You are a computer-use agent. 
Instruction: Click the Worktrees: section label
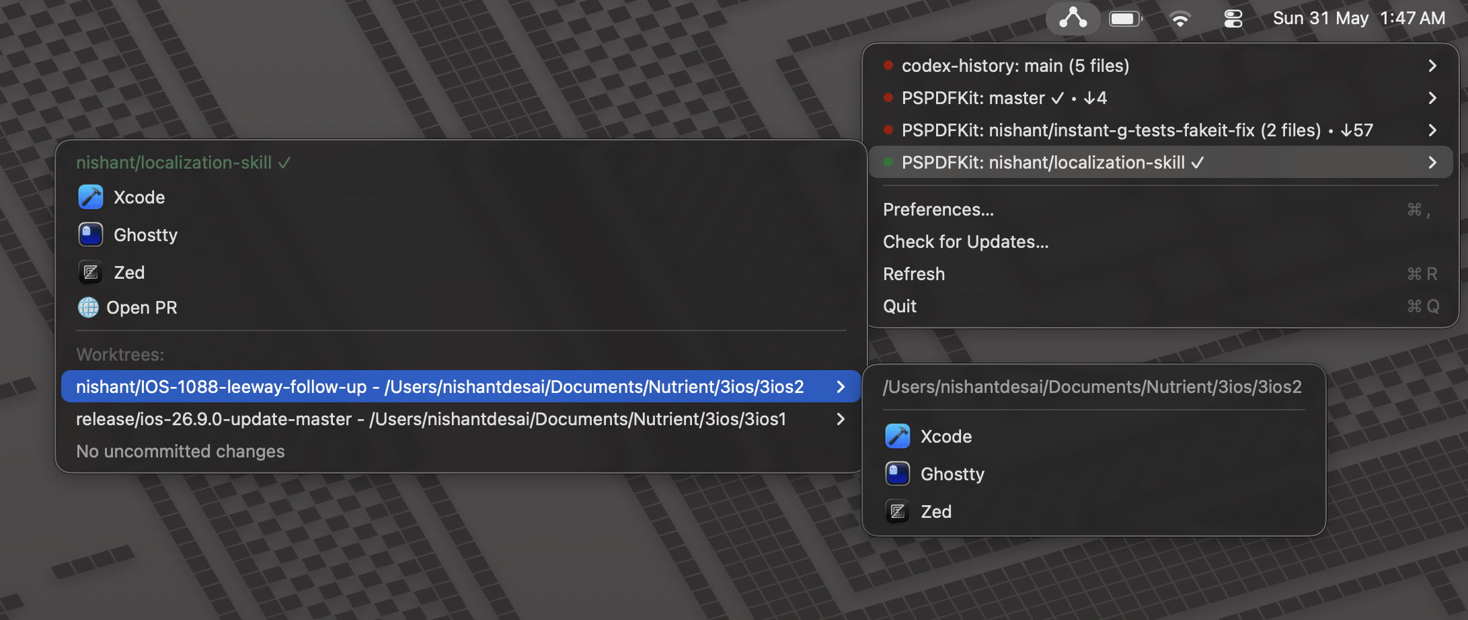click(120, 355)
